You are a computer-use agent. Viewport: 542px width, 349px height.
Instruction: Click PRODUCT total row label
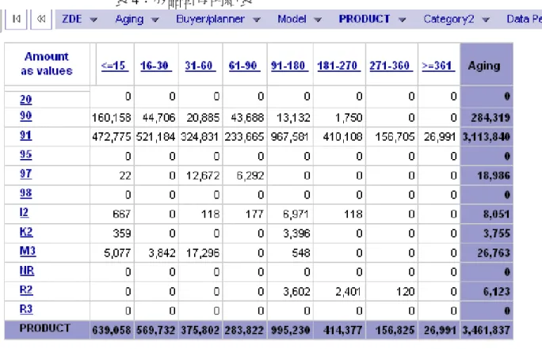point(45,328)
